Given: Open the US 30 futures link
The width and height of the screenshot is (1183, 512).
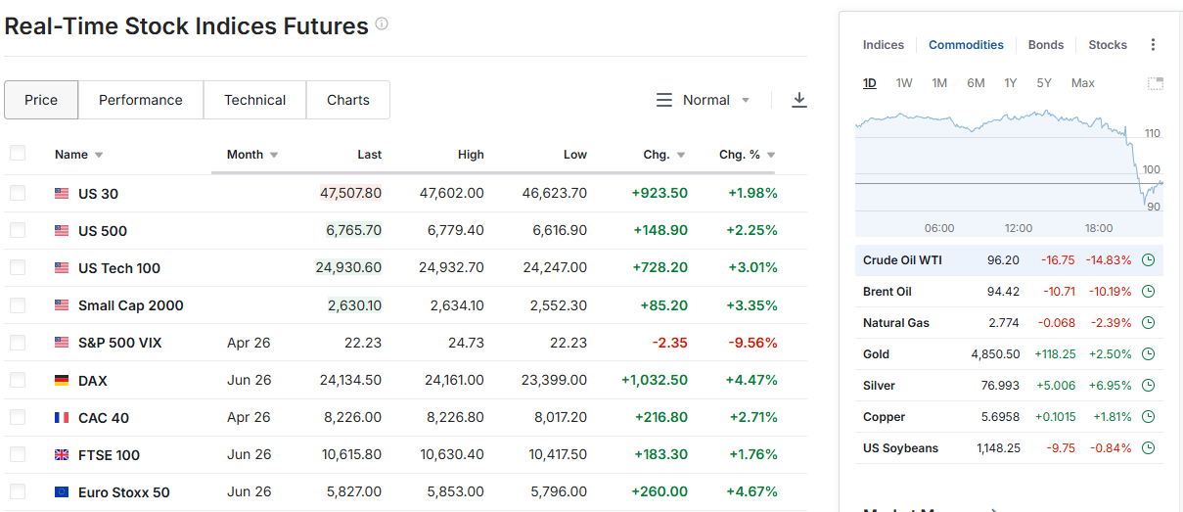Looking at the screenshot, I should point(98,194).
